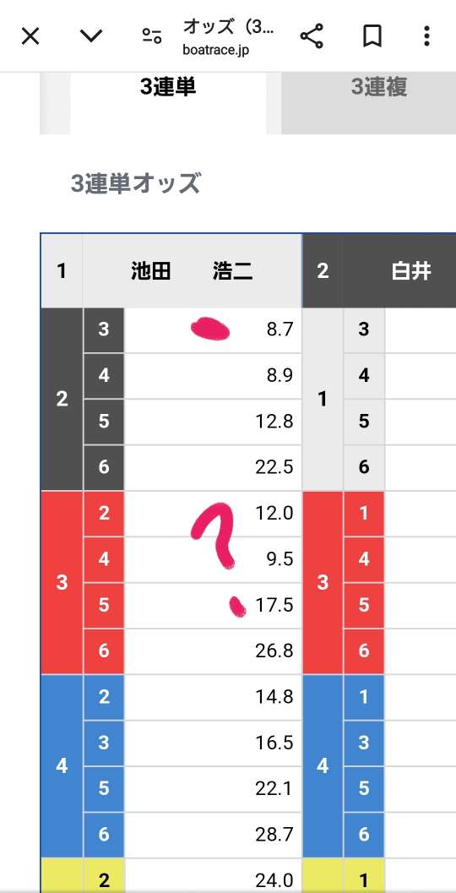The image size is (456, 893).
Task: Bookmark this page with bookmark icon
Action: point(372,36)
